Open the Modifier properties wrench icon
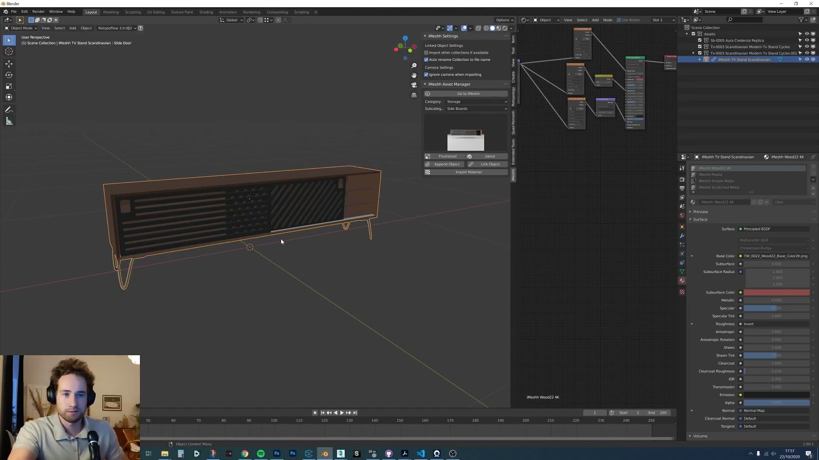This screenshot has width=819, height=460. pos(682,236)
